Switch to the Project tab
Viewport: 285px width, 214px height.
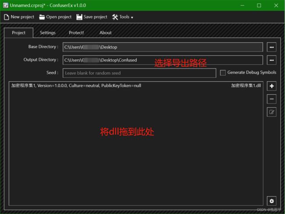[x=18, y=33]
